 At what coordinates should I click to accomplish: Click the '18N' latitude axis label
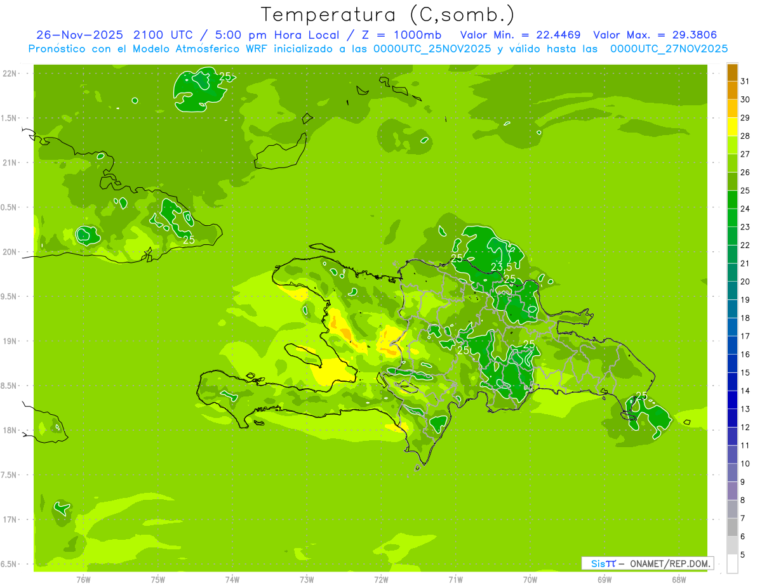coord(10,430)
